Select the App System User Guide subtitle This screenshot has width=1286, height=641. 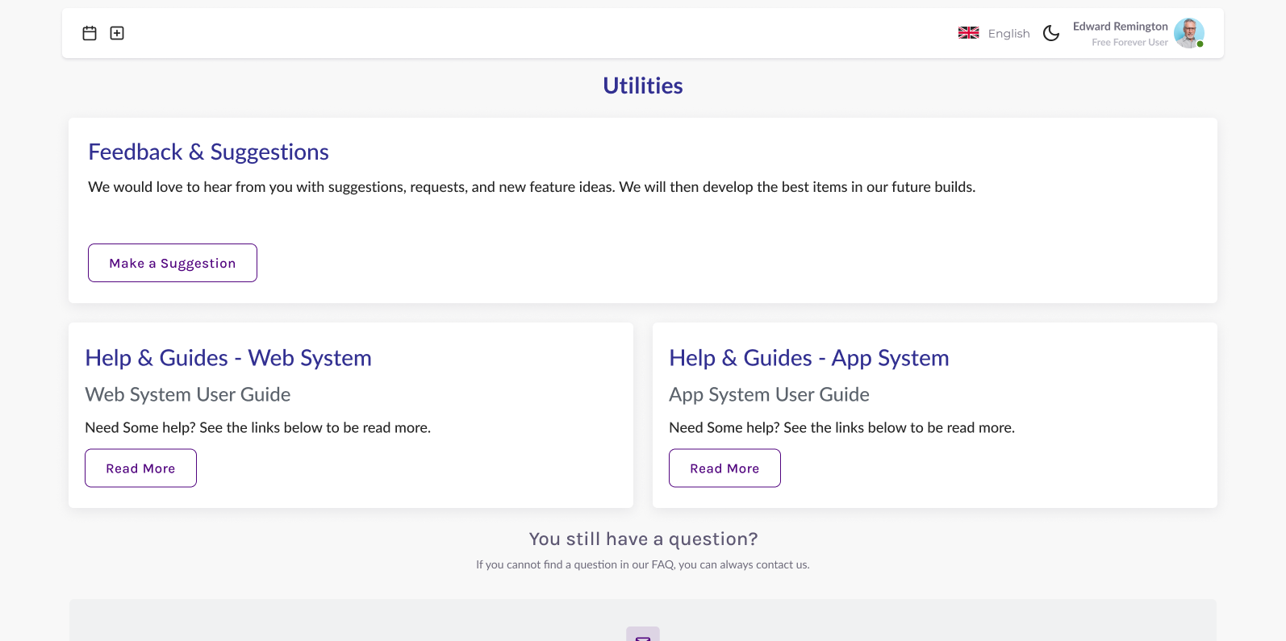tap(769, 395)
